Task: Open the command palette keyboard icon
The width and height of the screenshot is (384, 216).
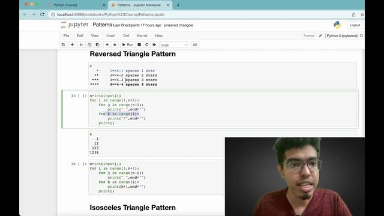Action: point(195,45)
